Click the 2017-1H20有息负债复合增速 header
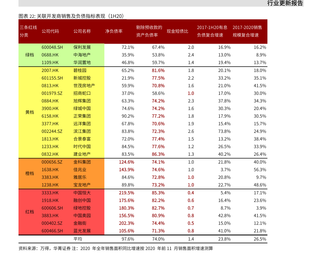Screen dimensions: 324x257 pos(212,31)
